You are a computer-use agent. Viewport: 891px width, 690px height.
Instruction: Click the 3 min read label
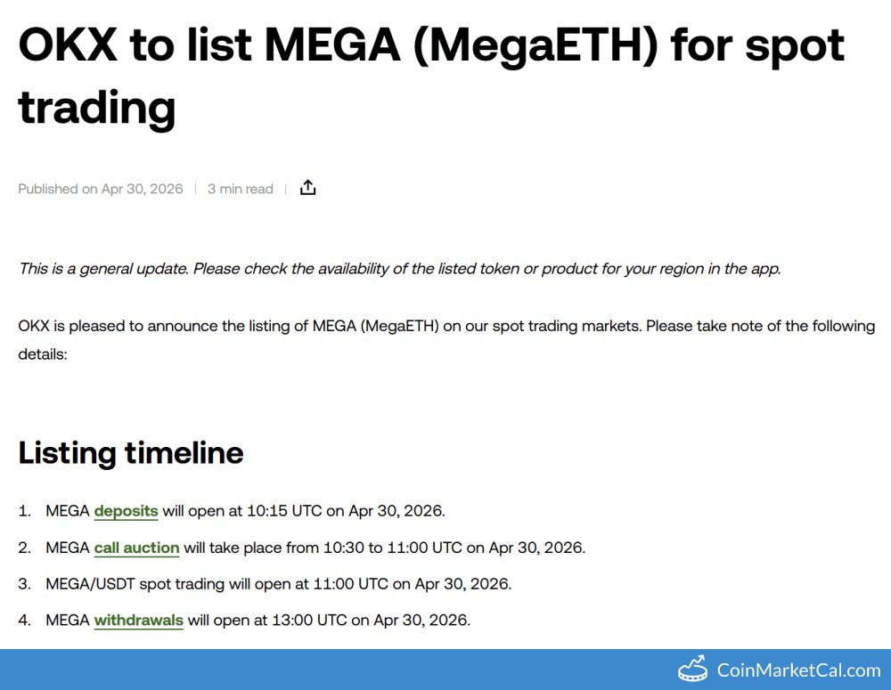coord(240,189)
